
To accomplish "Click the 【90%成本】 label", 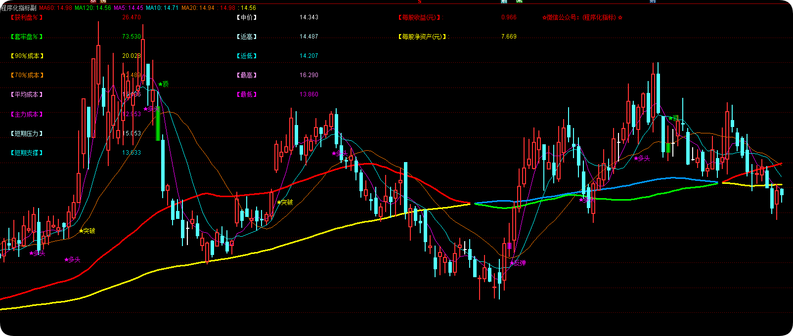I will [x=27, y=56].
